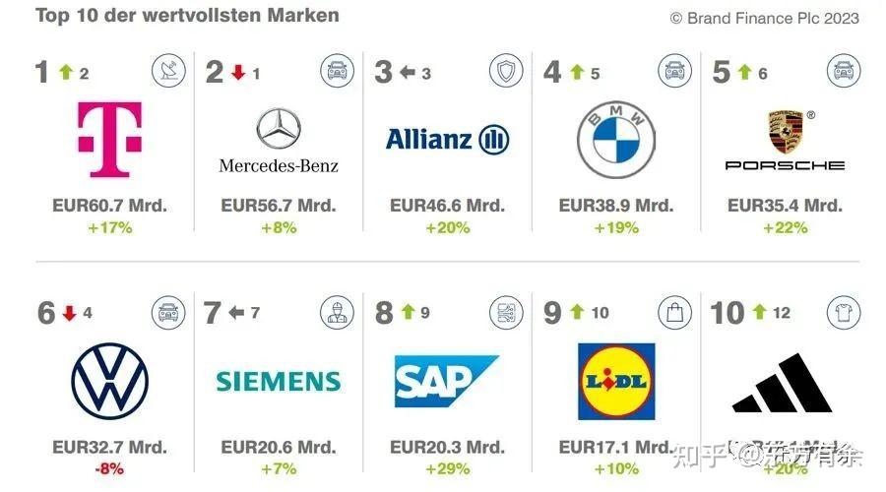Select the Siemens wordmark logo
The height and width of the screenshot is (492, 886).
[x=279, y=382]
